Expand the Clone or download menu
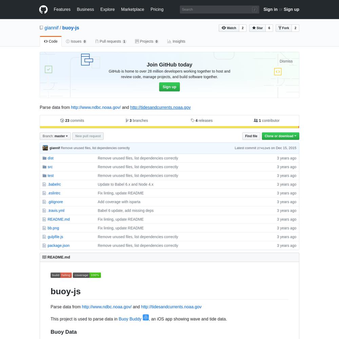 pyautogui.click(x=280, y=136)
